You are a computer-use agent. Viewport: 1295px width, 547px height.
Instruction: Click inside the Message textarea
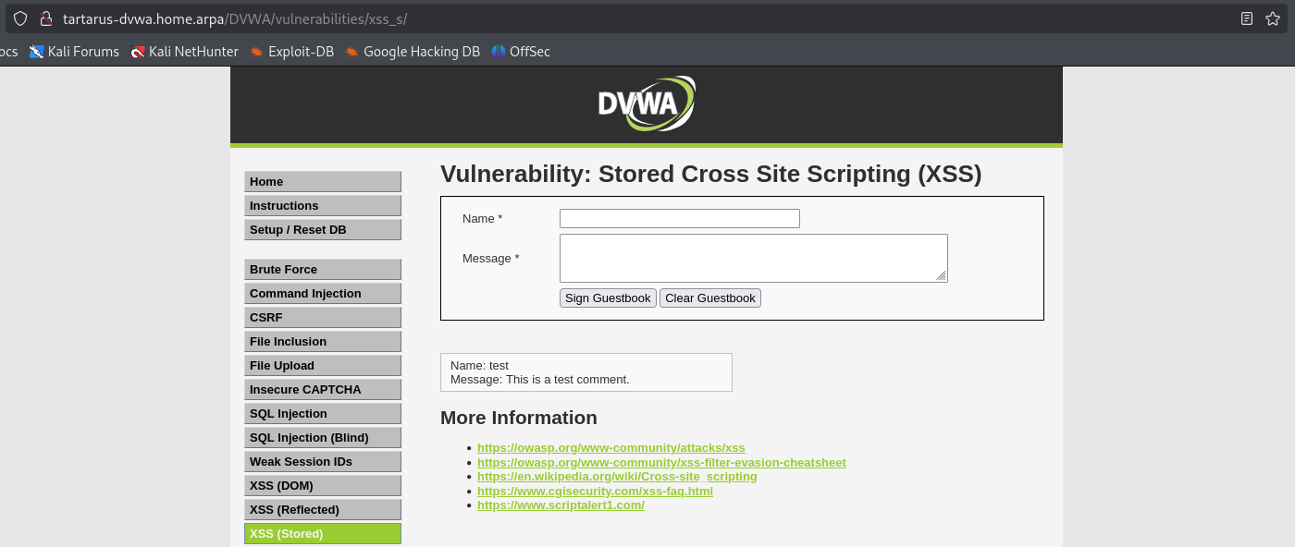[x=753, y=258]
